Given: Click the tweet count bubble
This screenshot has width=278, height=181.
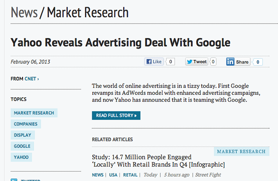Looking at the screenshot, I should click(x=213, y=62).
